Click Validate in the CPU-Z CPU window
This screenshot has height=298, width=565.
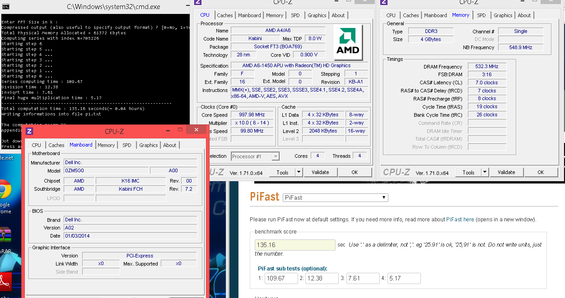320,172
